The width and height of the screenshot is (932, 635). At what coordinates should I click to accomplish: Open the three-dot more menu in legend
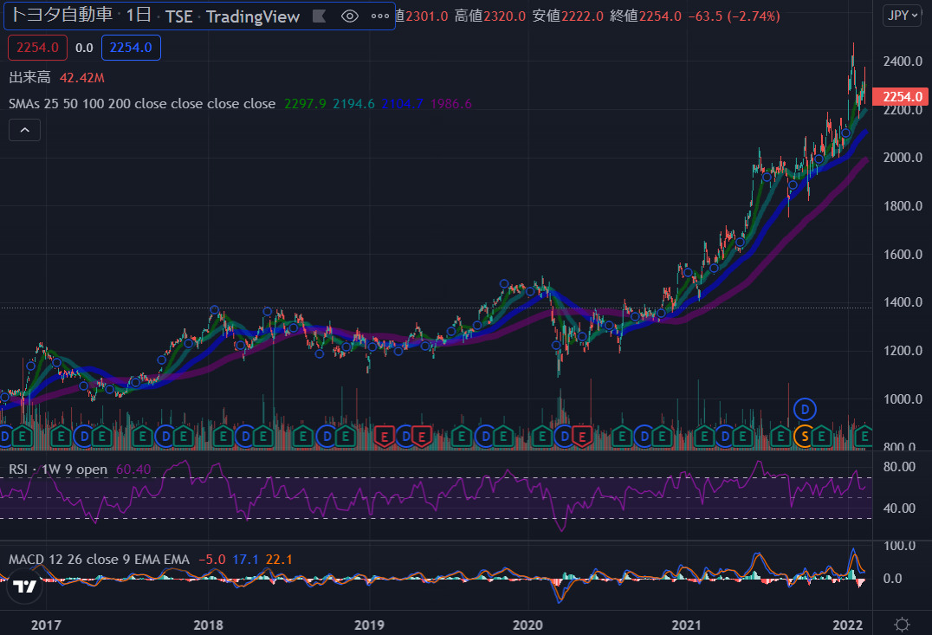tap(379, 16)
